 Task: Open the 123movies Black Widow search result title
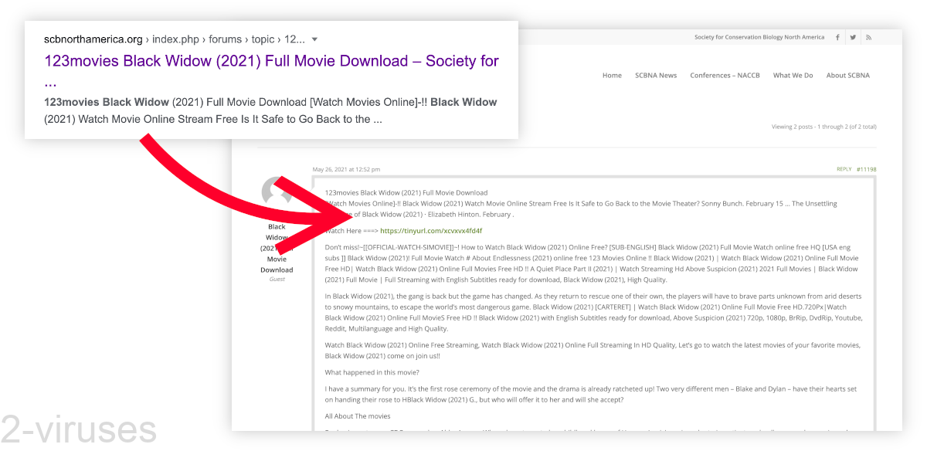click(272, 70)
